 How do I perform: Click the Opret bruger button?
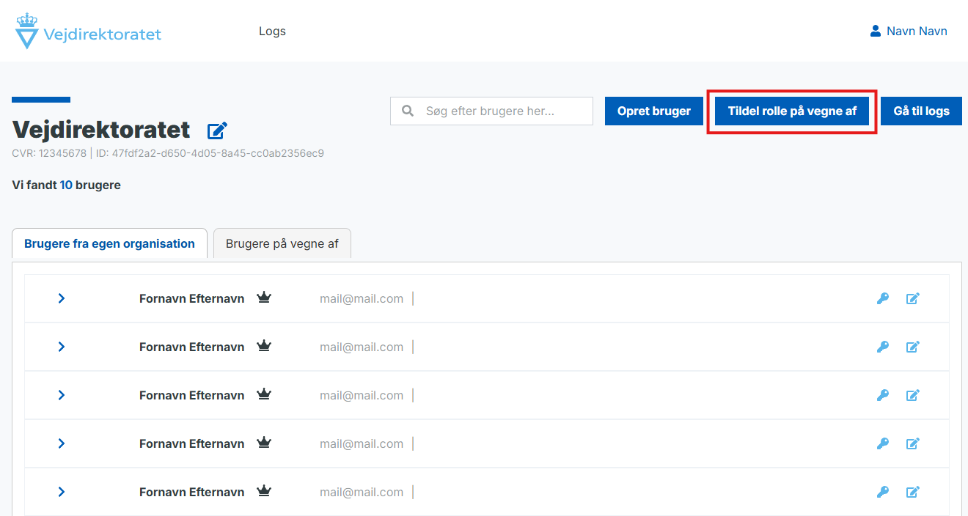click(654, 111)
